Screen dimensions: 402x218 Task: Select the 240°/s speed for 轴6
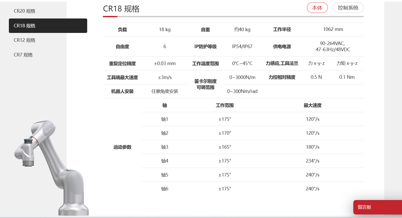(x=313, y=189)
